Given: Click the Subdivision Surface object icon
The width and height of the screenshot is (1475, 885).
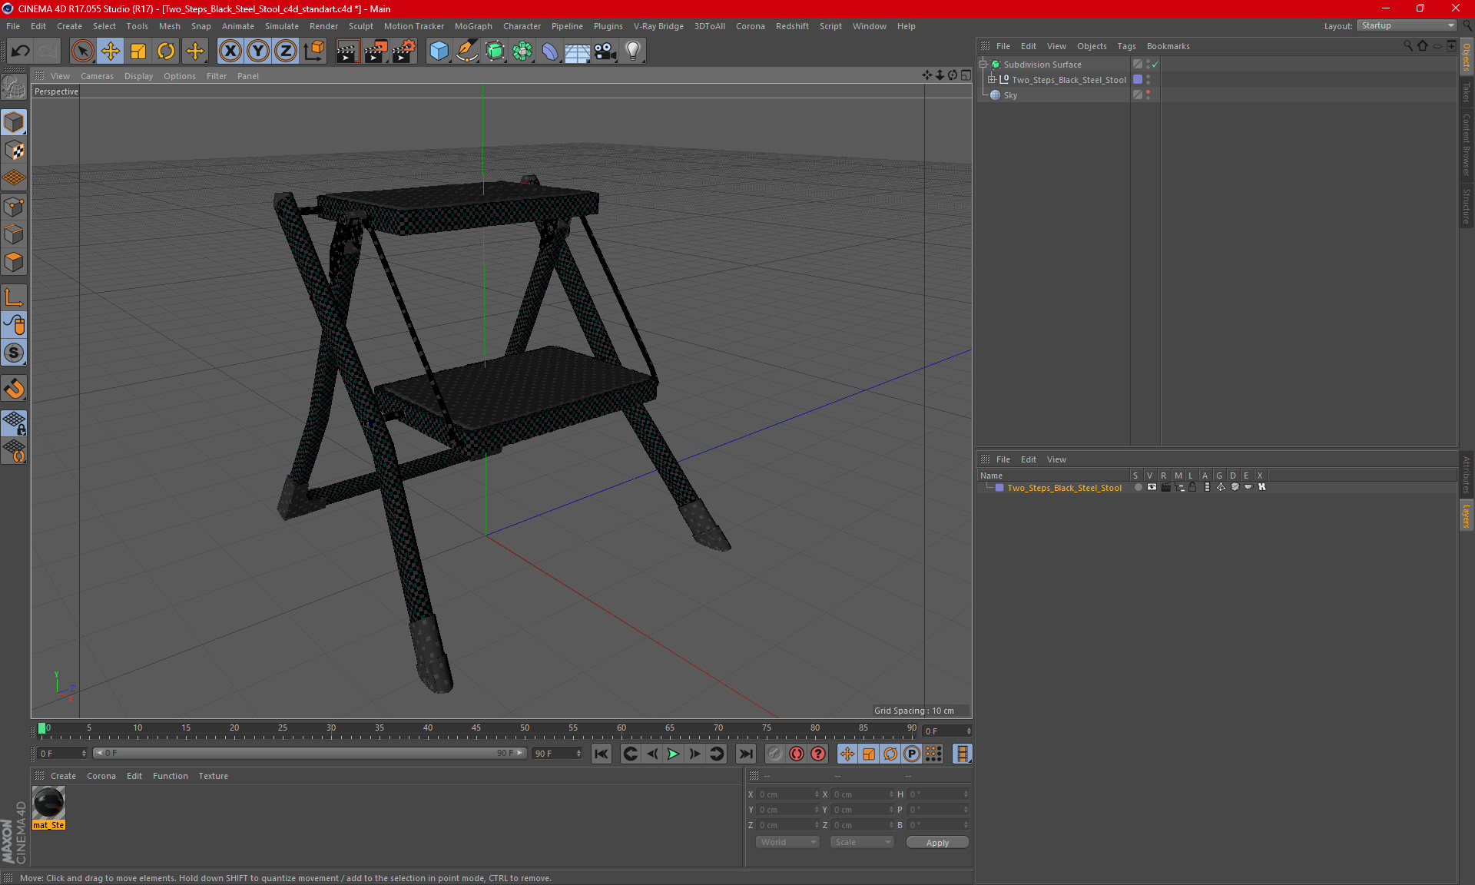Looking at the screenshot, I should [x=996, y=63].
